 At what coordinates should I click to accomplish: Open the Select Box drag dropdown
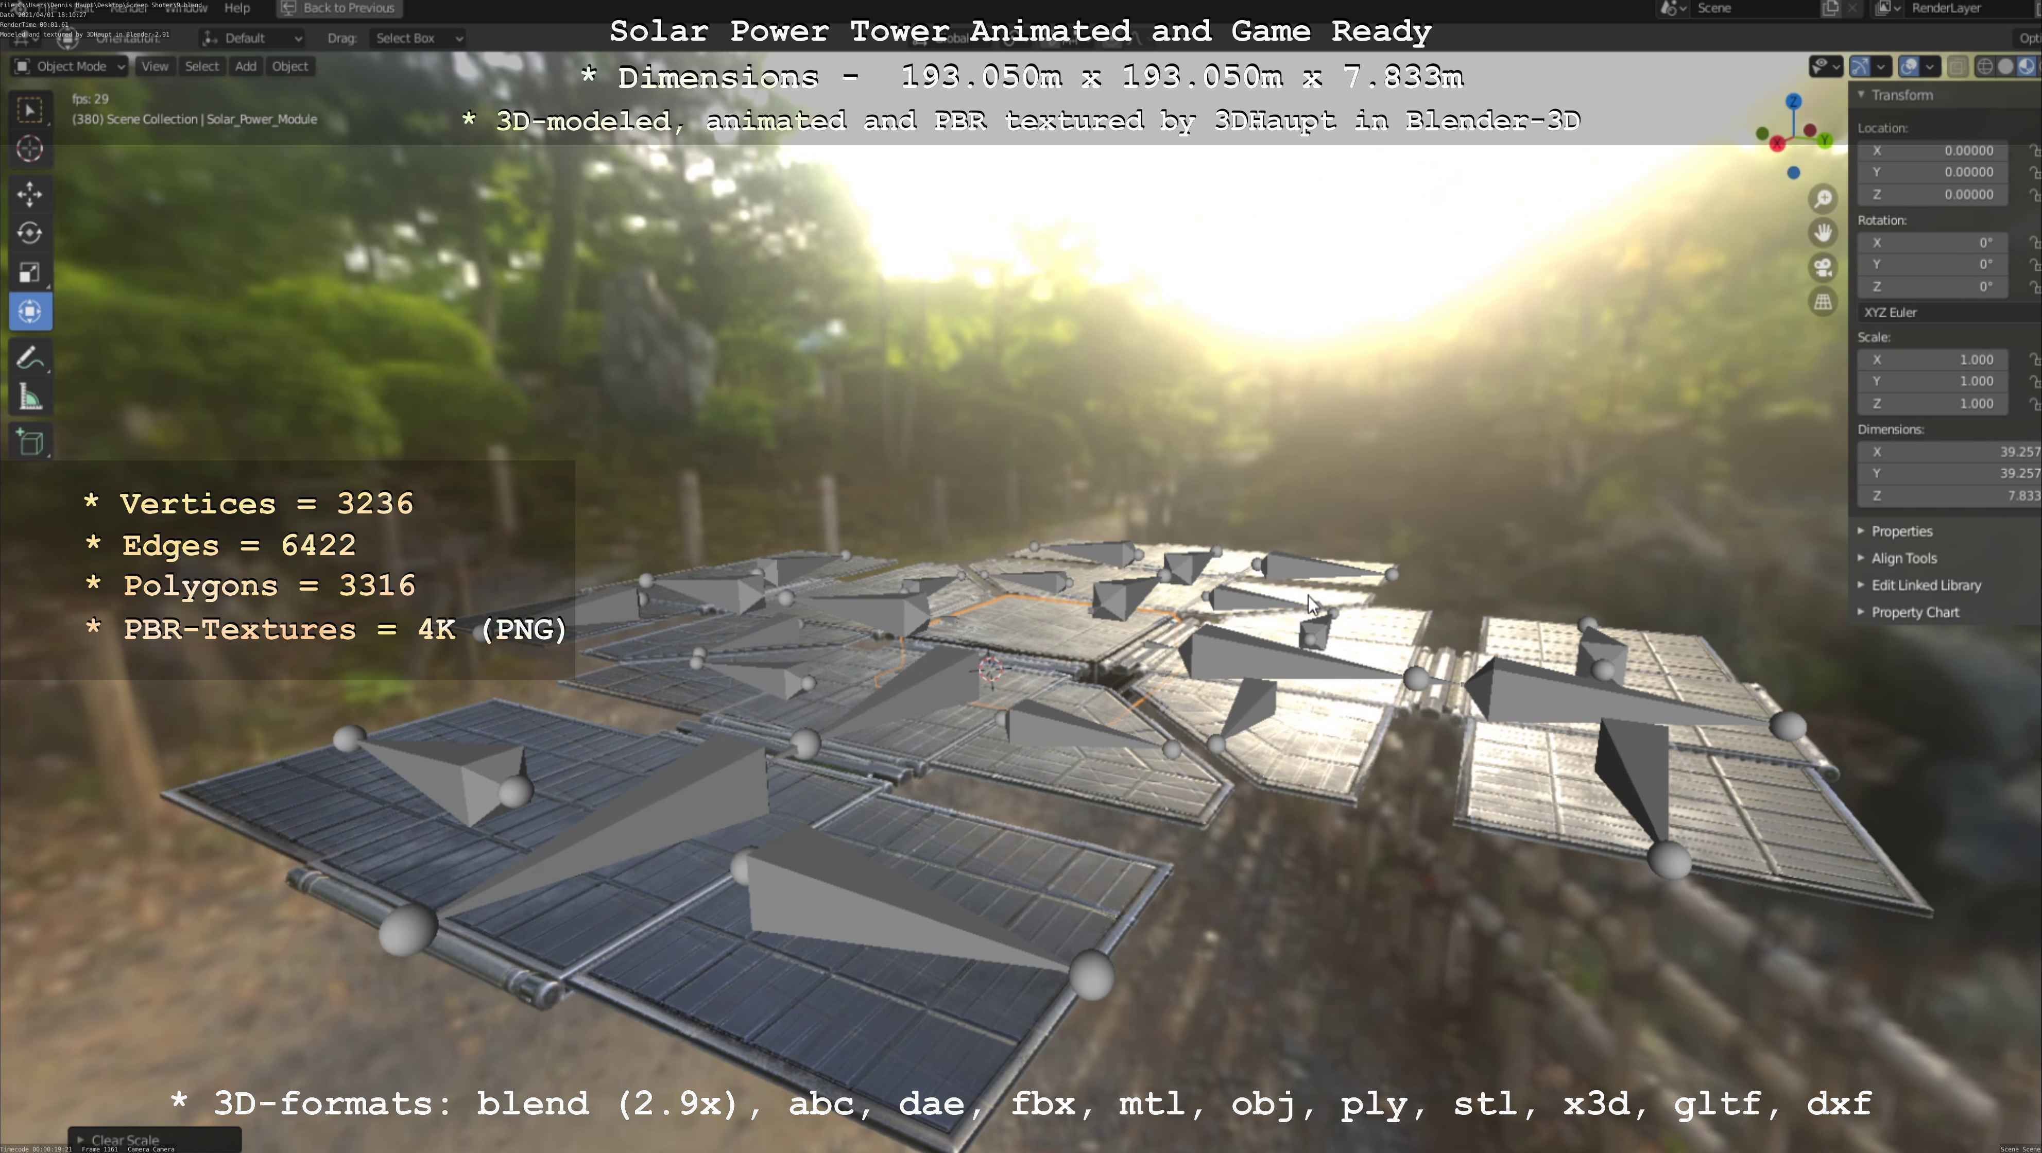point(418,38)
